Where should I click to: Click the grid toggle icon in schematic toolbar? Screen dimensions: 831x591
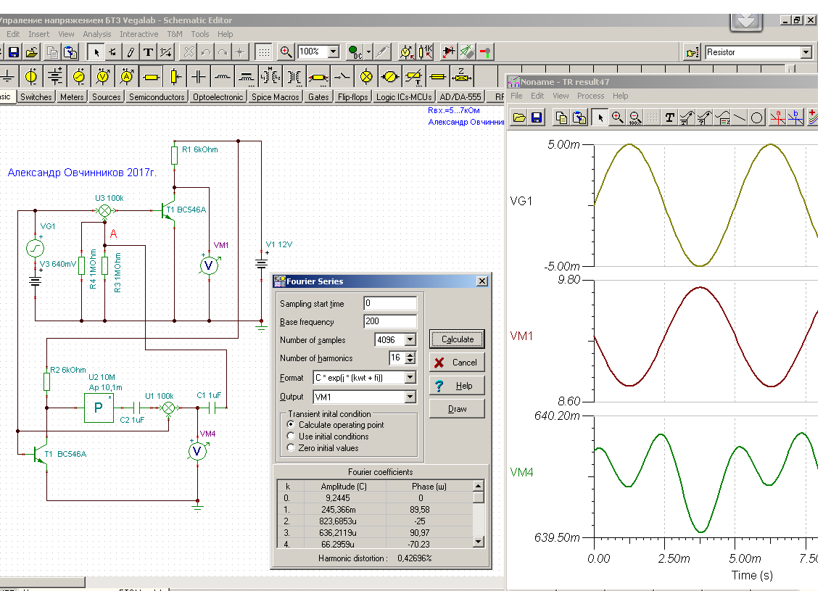pyautogui.click(x=265, y=51)
